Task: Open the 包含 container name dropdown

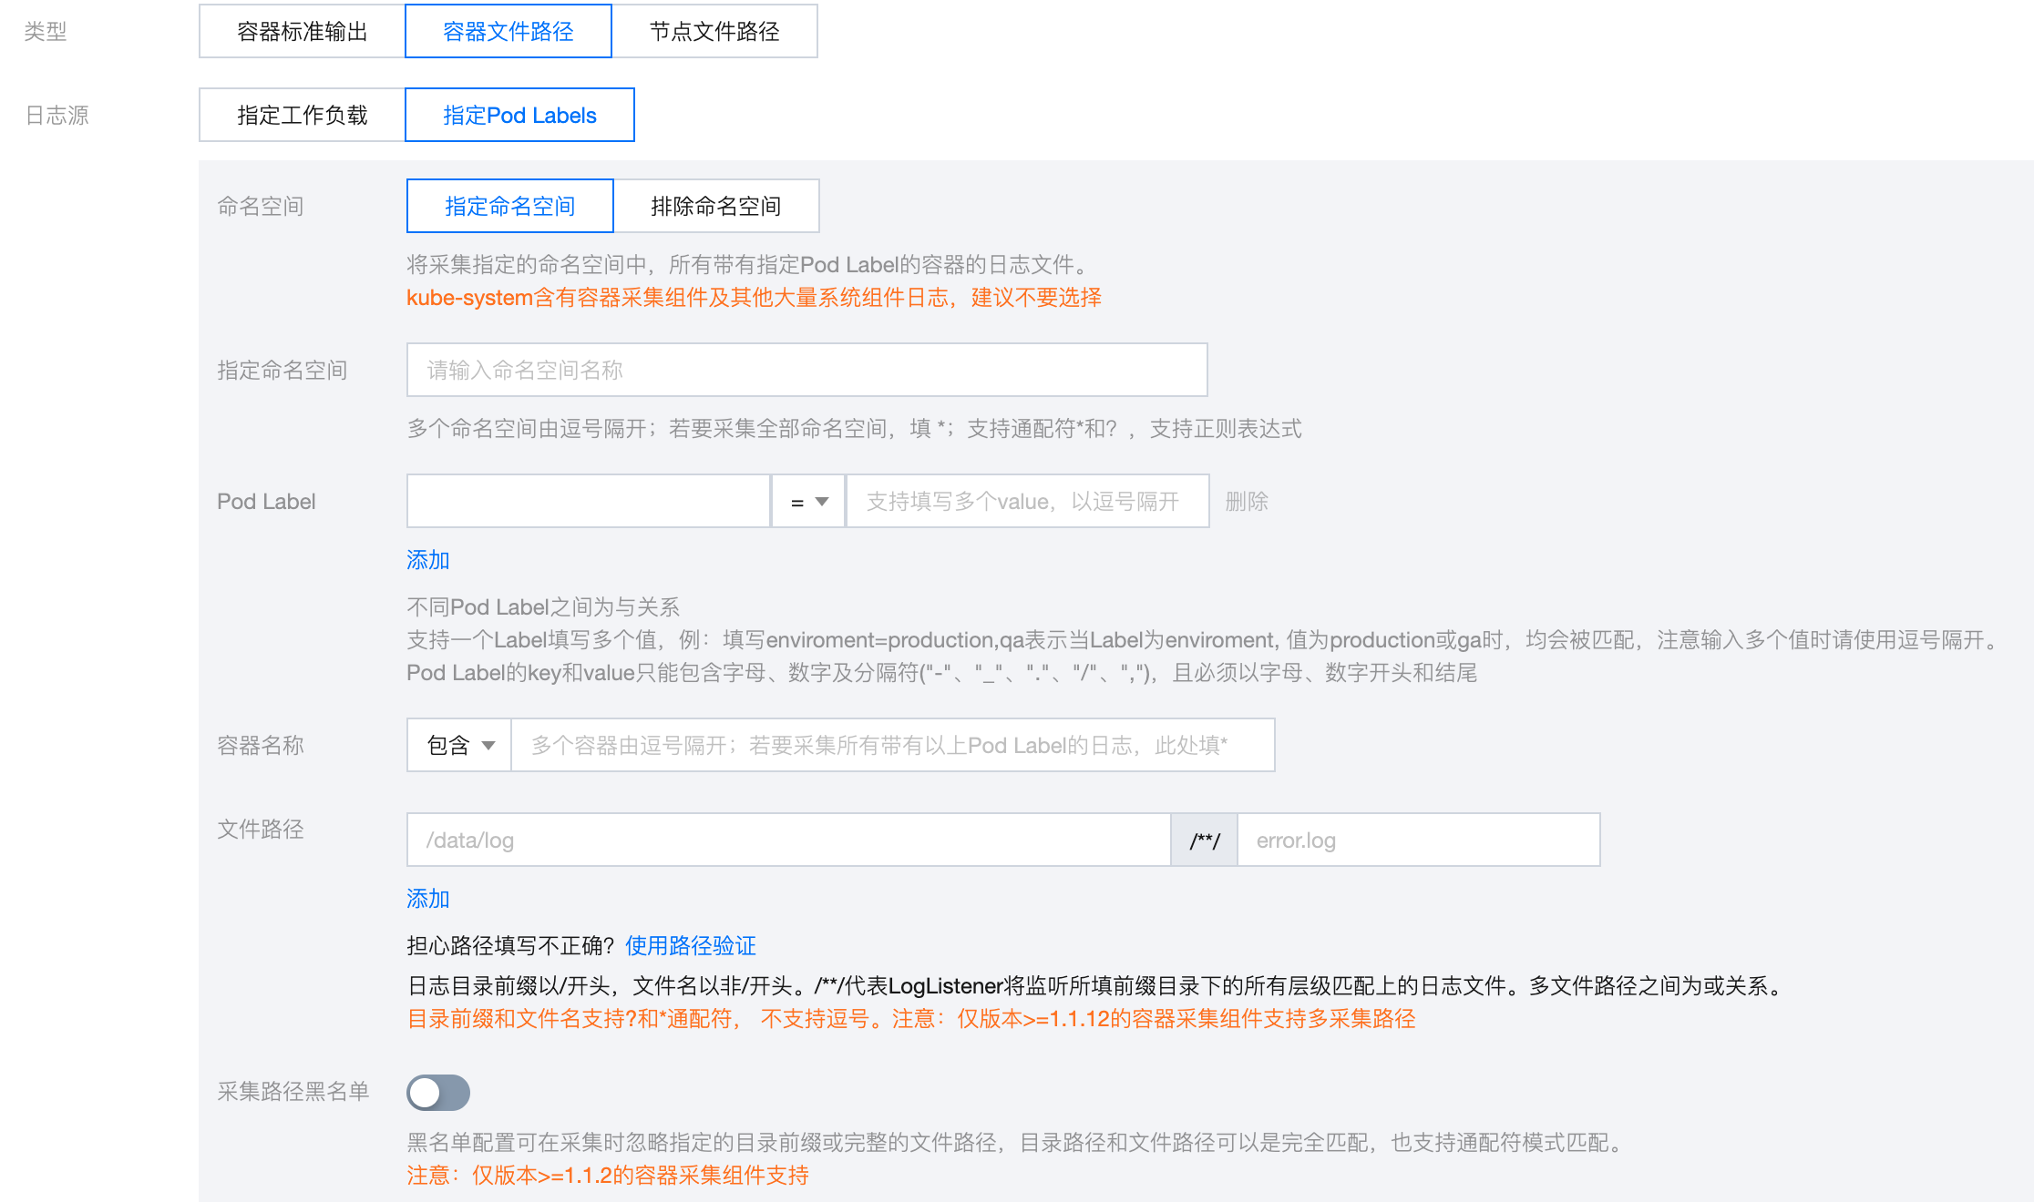Action: pyautogui.click(x=459, y=746)
